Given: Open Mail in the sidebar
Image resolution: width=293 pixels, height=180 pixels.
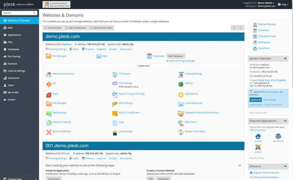Looking at the screenshot, I should tap(20, 28).
